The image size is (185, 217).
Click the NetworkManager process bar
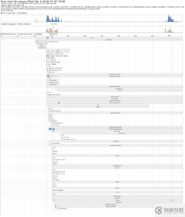[115, 129]
